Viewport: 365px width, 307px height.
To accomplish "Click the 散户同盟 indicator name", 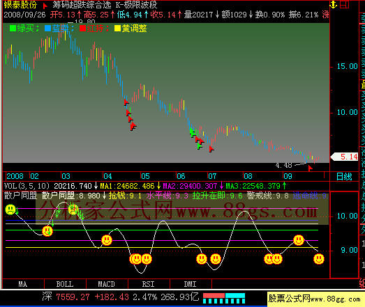I will point(20,196).
